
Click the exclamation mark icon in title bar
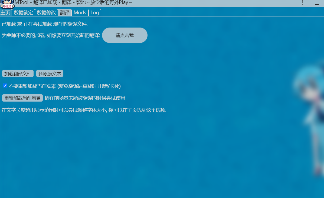coord(303,3)
